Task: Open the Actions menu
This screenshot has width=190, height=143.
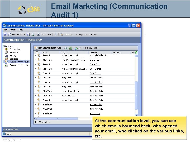Action: pos(13,30)
